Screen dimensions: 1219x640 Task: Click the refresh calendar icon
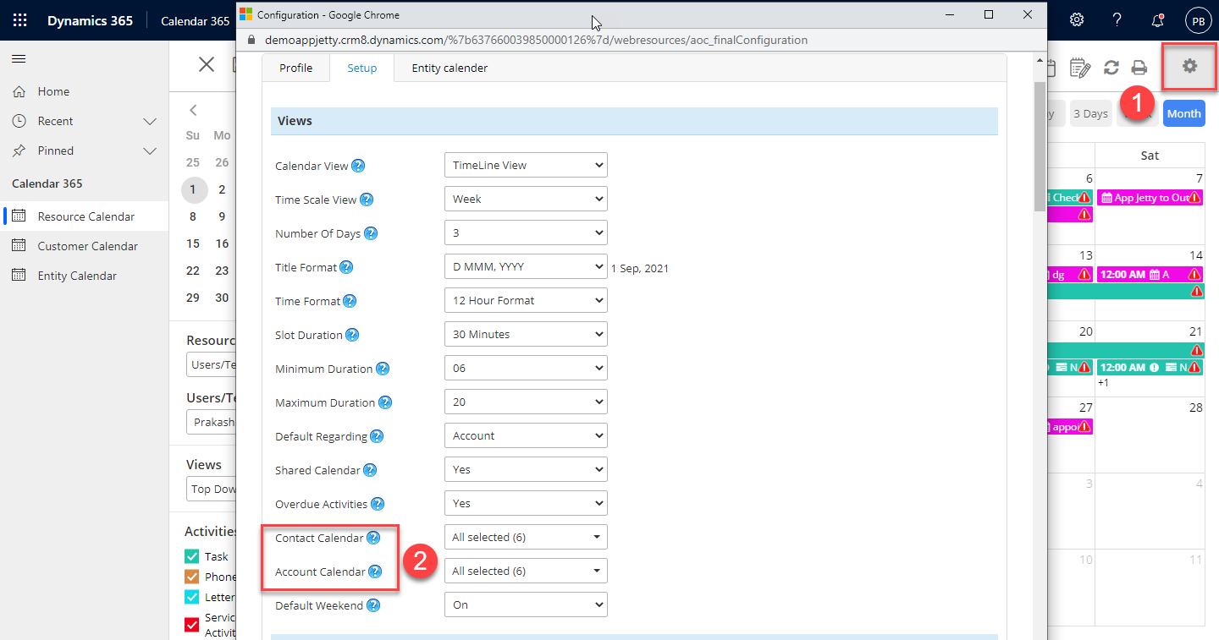[x=1111, y=68]
